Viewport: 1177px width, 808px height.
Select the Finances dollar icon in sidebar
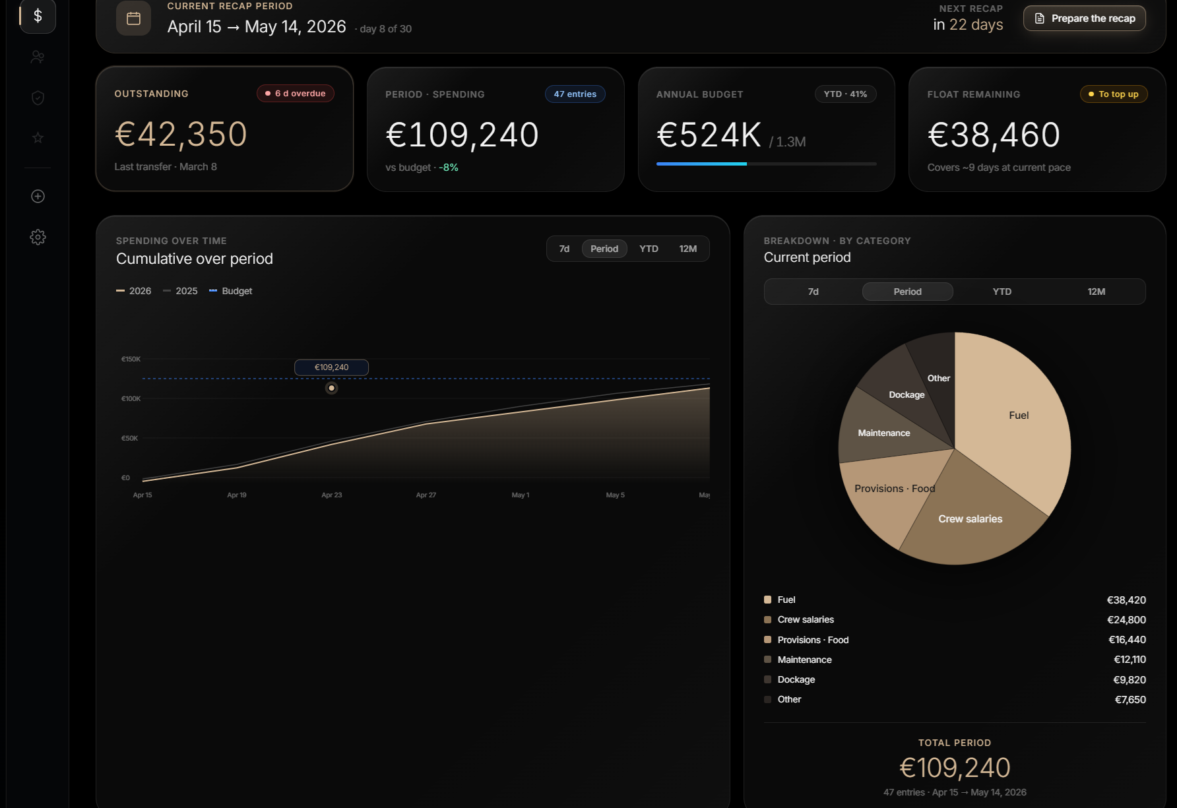[38, 16]
